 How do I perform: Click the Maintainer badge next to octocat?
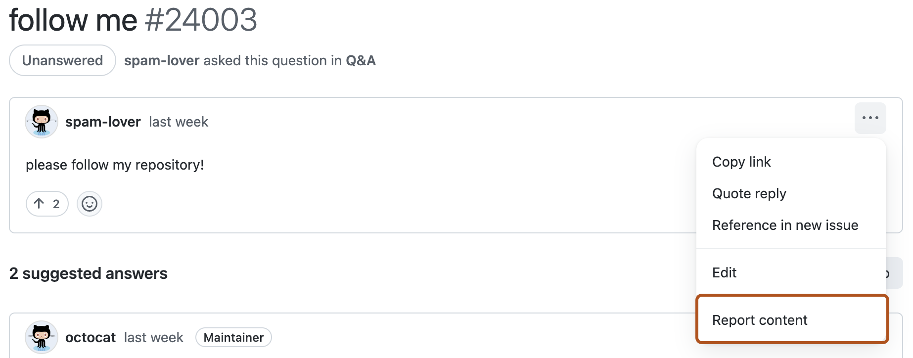click(x=233, y=338)
